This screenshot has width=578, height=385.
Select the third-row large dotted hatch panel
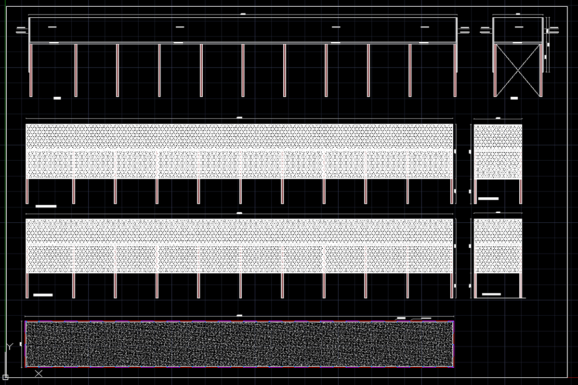coord(239,246)
